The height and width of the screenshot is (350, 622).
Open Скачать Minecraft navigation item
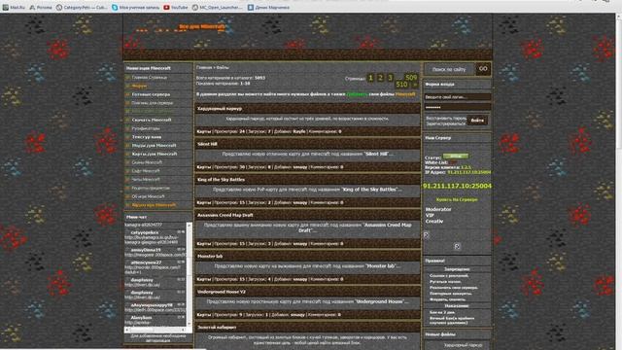pos(152,120)
